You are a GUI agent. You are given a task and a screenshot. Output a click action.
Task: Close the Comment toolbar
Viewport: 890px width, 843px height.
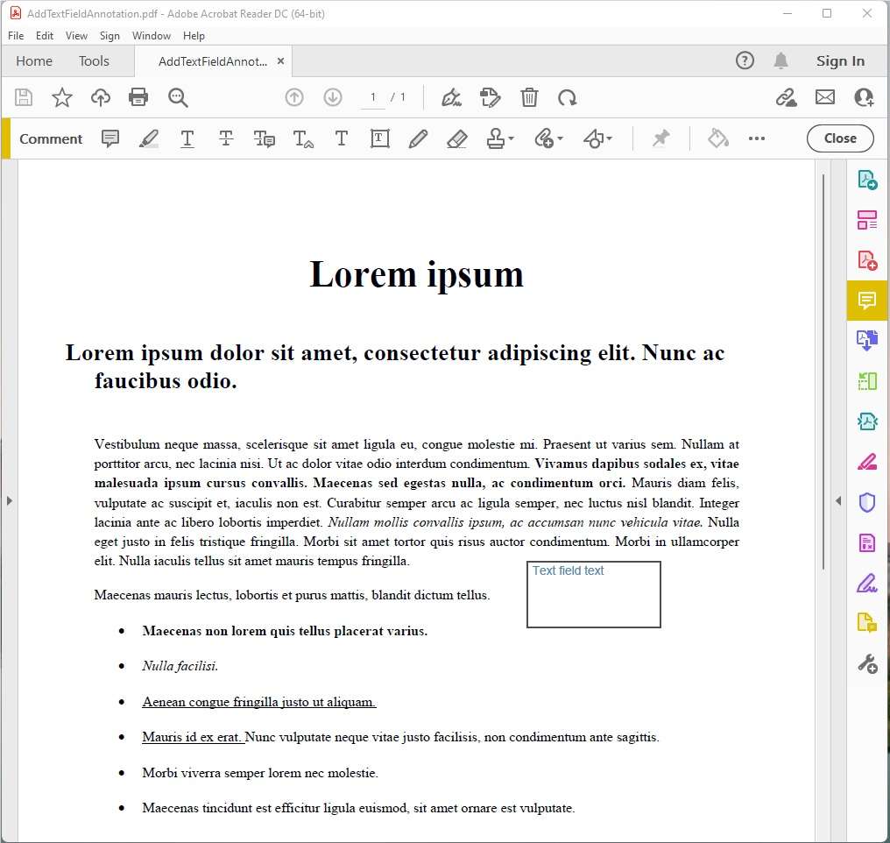click(839, 138)
